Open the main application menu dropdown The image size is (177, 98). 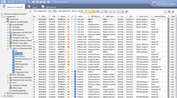[x=3, y=2]
